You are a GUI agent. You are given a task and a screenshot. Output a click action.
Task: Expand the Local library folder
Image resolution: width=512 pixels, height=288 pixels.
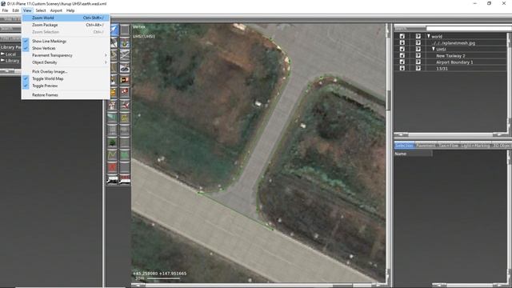point(2,54)
